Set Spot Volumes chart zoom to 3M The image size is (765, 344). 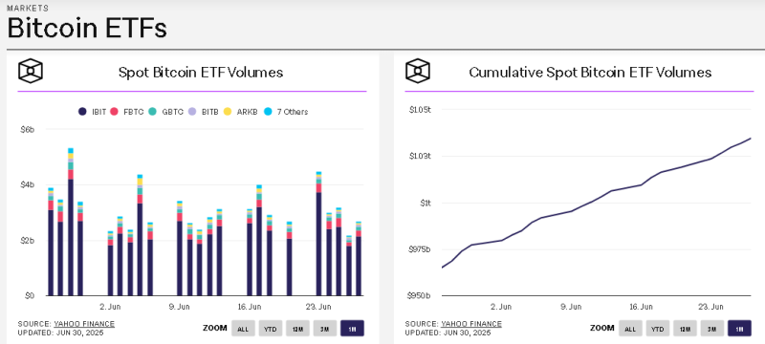coord(325,329)
